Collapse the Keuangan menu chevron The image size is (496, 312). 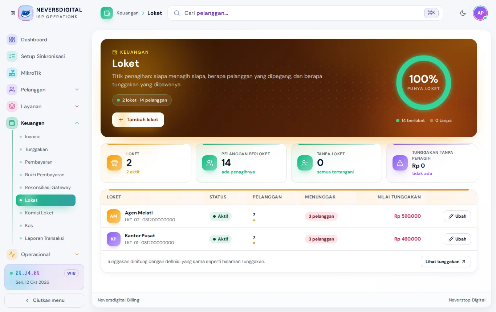click(77, 123)
